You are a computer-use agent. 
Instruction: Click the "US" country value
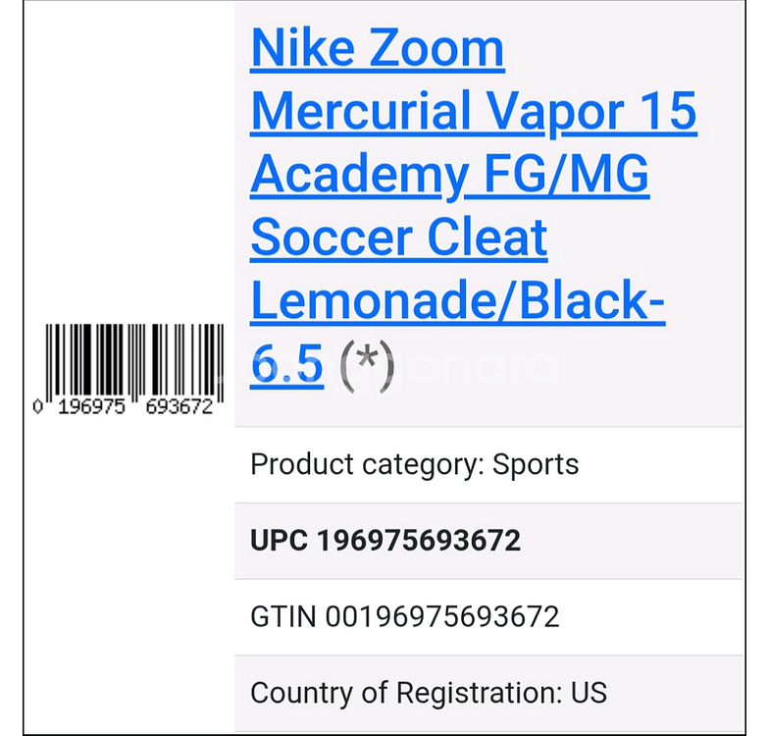coord(589,693)
